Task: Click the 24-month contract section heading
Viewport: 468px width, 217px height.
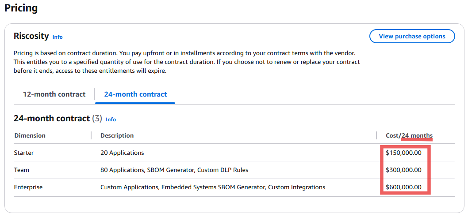Action: point(52,119)
